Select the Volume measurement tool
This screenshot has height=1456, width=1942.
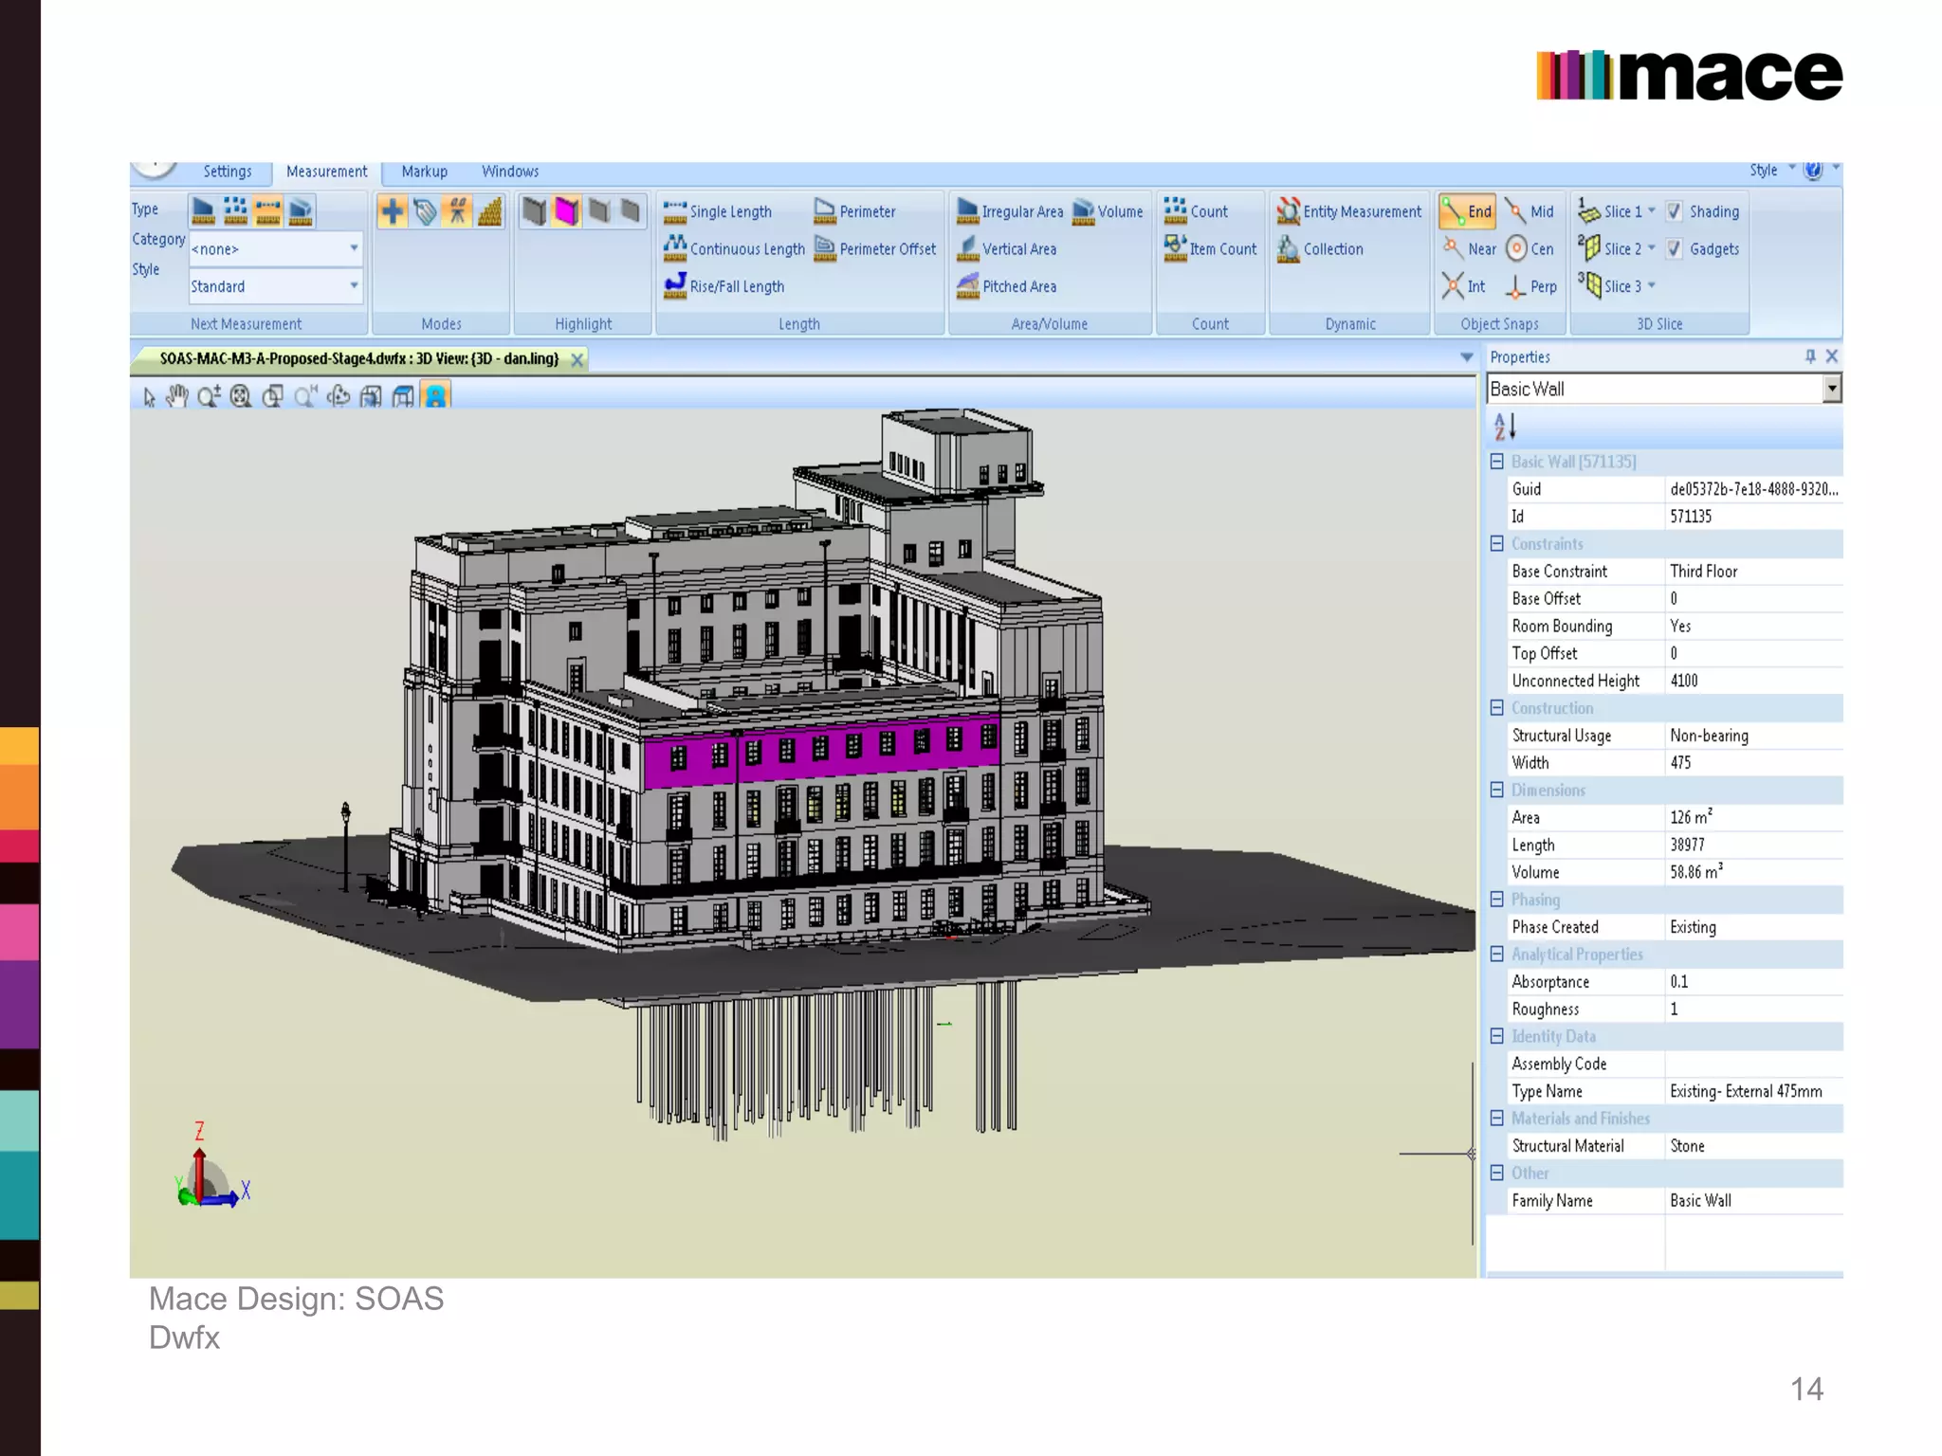[x=1108, y=211]
